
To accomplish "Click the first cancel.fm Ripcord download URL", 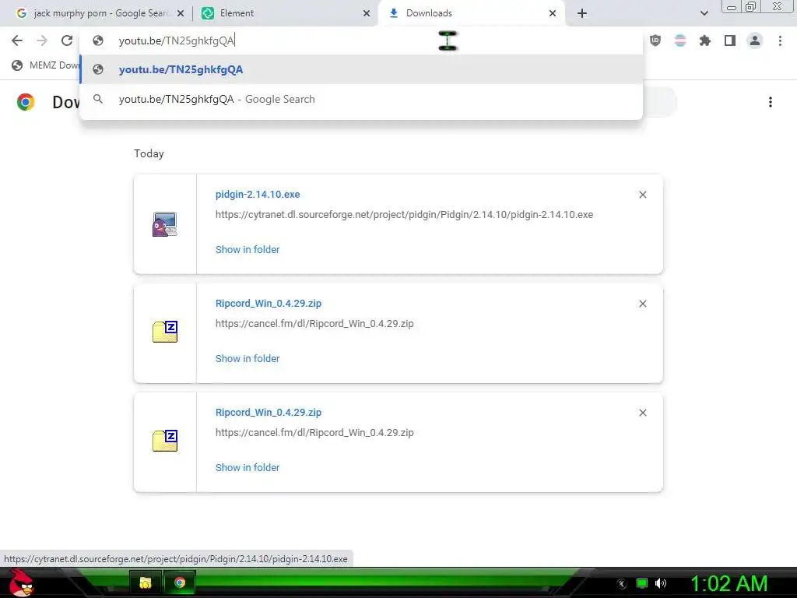I will click(314, 323).
